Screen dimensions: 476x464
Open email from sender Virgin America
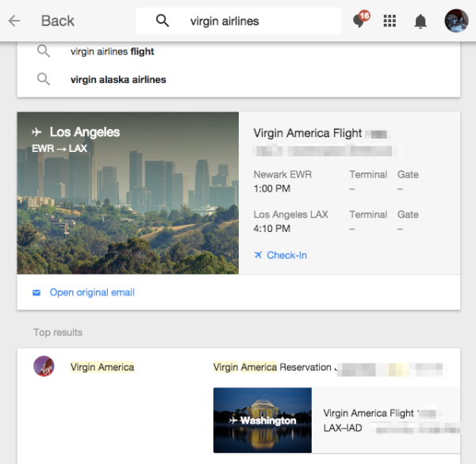102,367
